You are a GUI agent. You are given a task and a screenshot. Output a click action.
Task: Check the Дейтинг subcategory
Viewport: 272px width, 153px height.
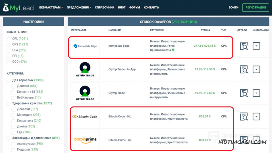coord(13,86)
